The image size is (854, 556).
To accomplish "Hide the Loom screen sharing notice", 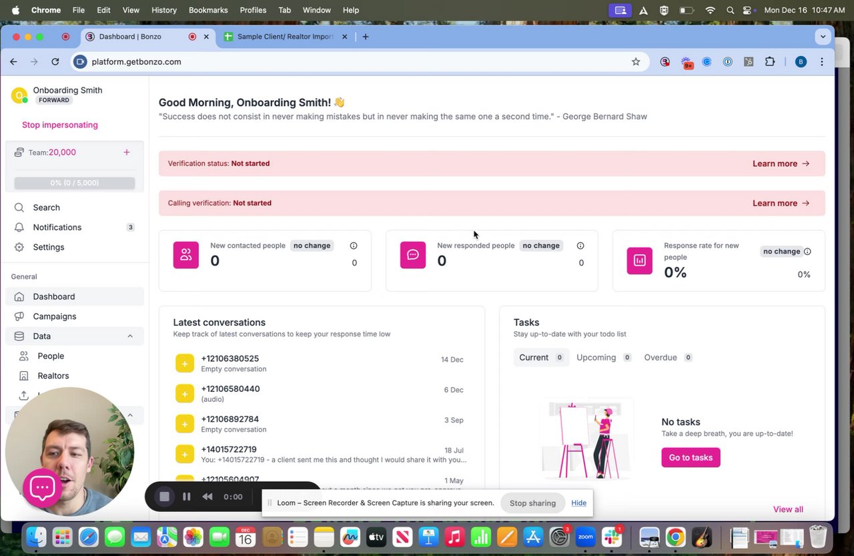I will coord(578,503).
